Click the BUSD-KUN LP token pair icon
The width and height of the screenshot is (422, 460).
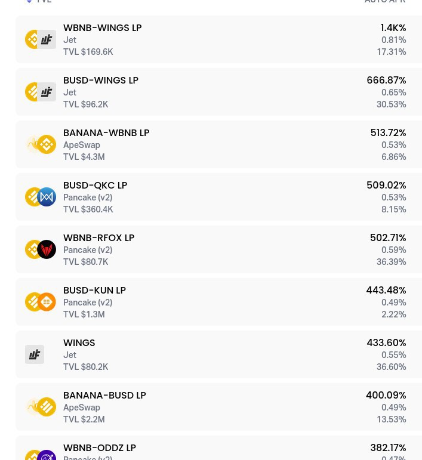click(41, 302)
